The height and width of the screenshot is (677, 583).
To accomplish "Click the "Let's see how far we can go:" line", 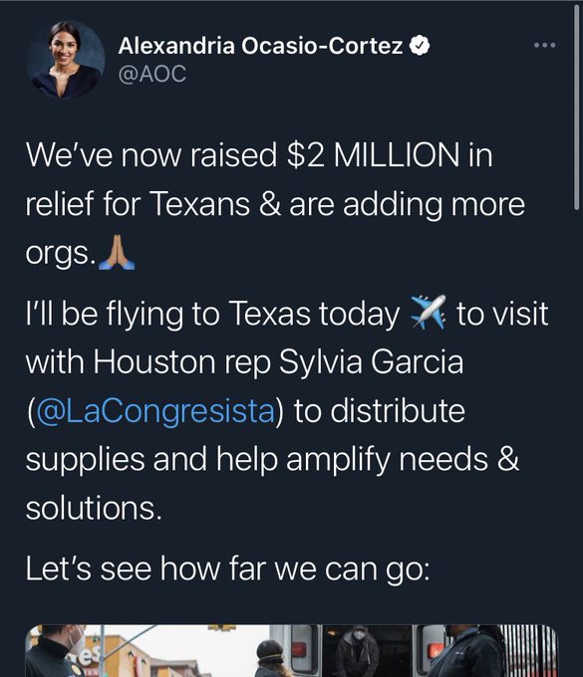I will pos(228,568).
